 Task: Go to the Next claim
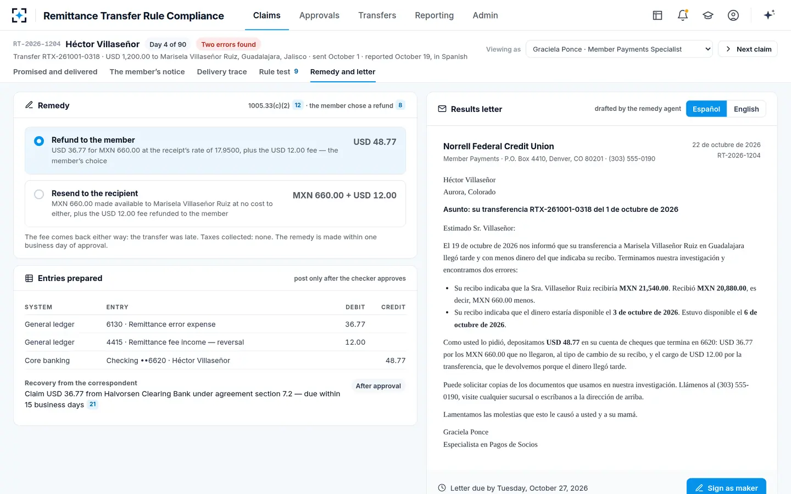(748, 49)
